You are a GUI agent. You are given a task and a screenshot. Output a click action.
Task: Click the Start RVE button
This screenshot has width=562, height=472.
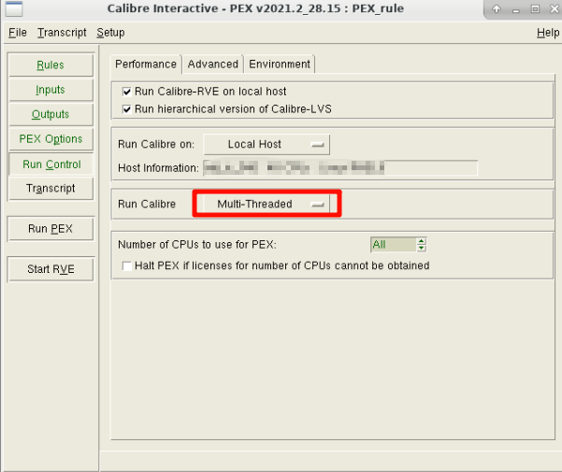(50, 269)
